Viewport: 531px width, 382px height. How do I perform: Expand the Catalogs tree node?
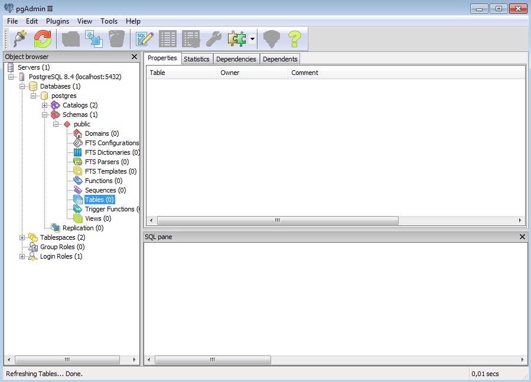coord(45,105)
